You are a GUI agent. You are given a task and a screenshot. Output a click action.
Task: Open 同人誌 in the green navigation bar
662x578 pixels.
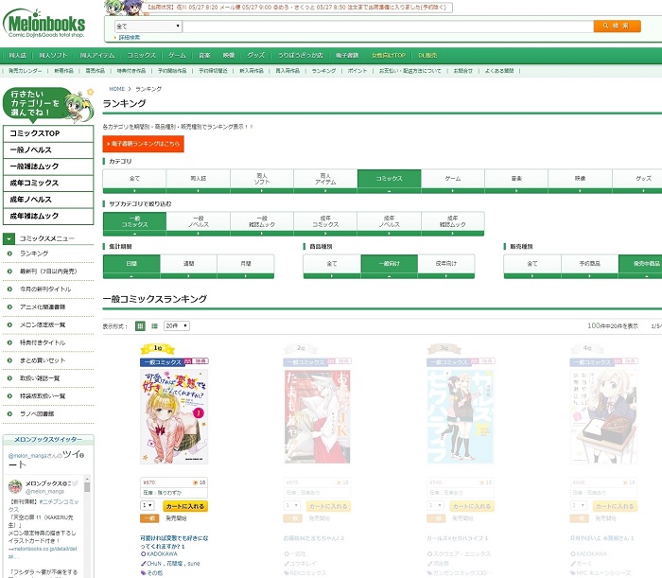click(x=18, y=55)
